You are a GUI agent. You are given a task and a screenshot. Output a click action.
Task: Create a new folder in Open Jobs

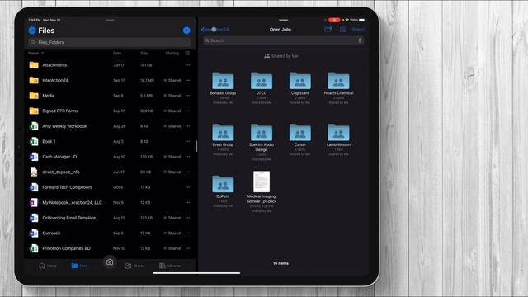pyautogui.click(x=328, y=30)
